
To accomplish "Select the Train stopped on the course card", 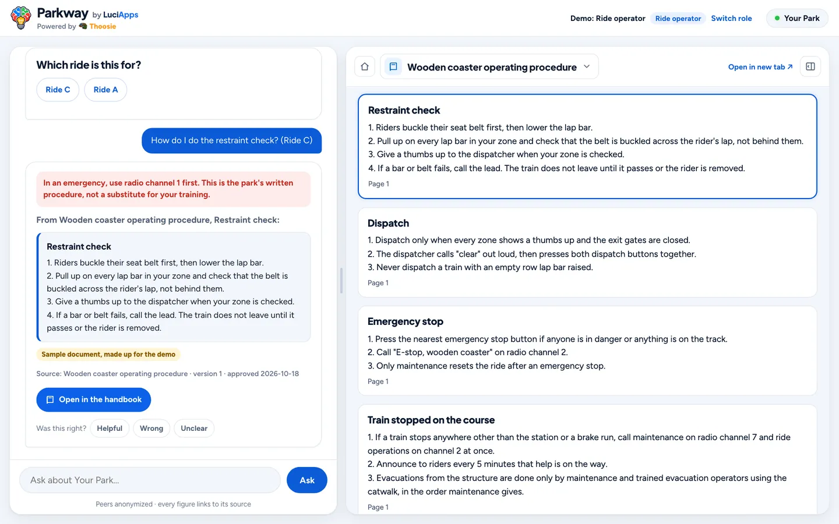I will click(587, 460).
